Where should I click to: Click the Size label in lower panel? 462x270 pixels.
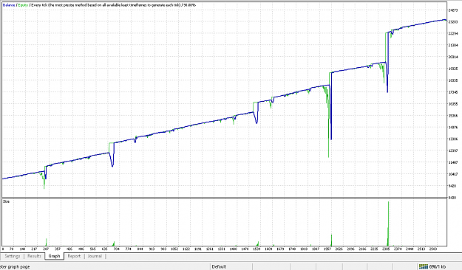[6, 201]
